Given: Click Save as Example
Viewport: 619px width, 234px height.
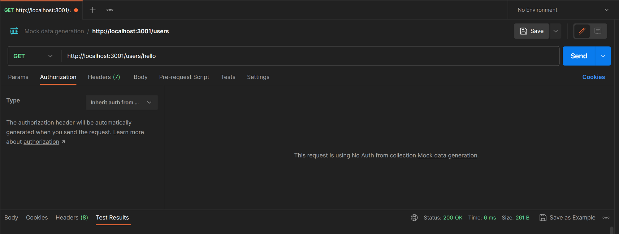Looking at the screenshot, I should [568, 218].
